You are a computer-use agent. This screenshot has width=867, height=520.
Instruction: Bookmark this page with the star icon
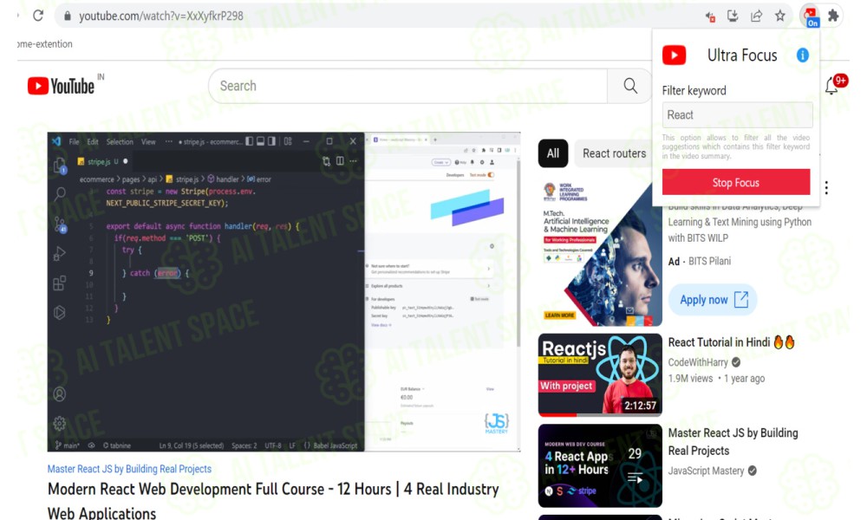pos(780,16)
